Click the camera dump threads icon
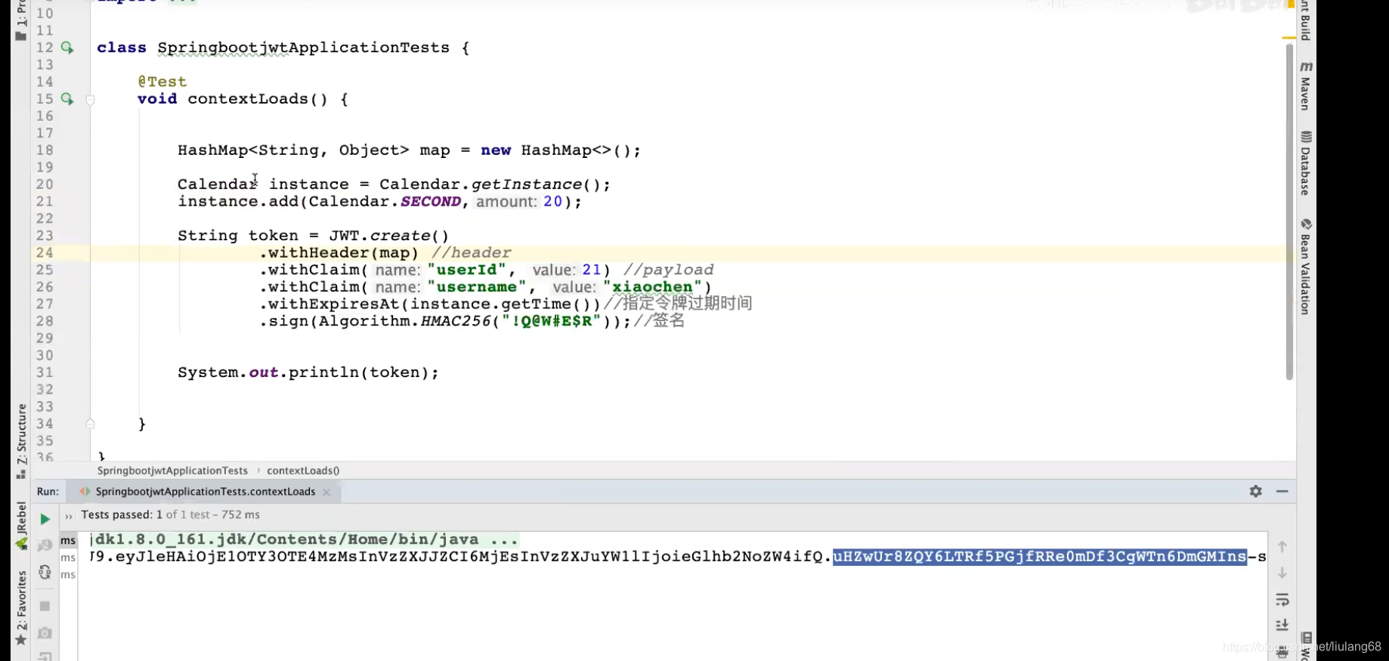The image size is (1389, 661). [x=45, y=632]
